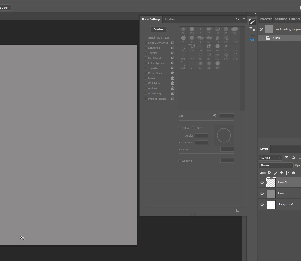Select brush preset labeled 306
Screen dimensions: 301x261
pyautogui.click(x=209, y=48)
